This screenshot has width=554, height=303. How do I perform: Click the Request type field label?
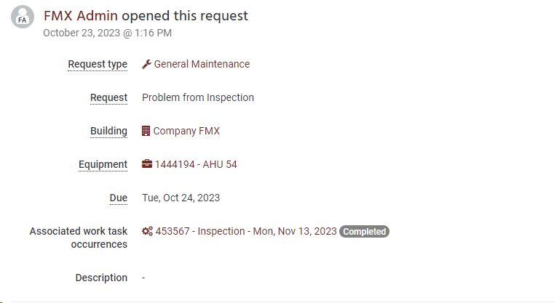pos(98,64)
